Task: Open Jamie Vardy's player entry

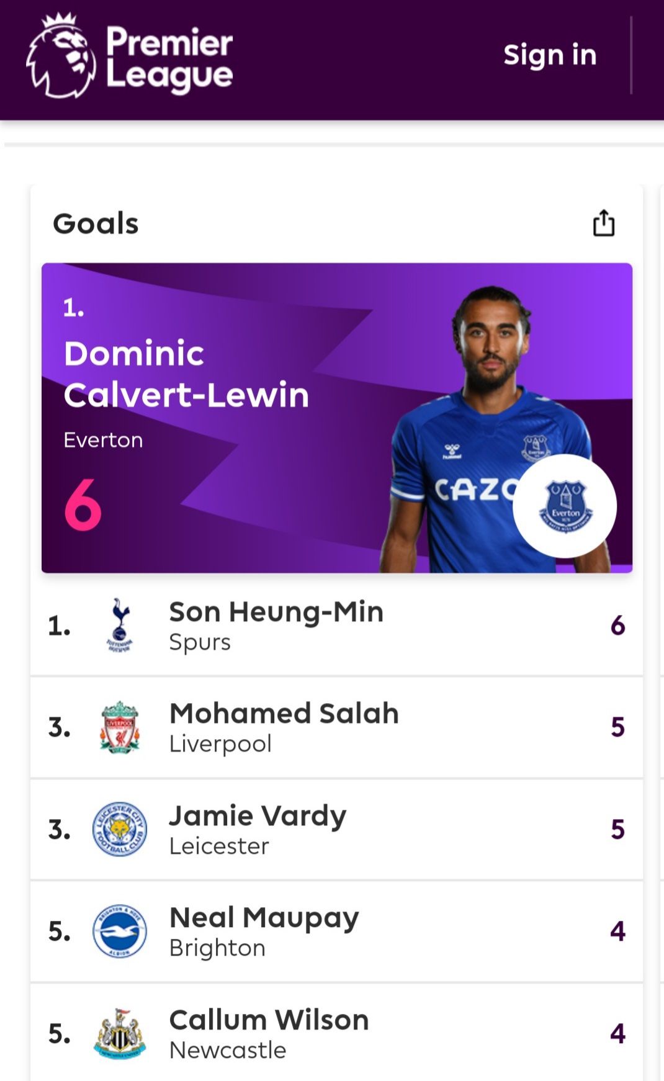Action: [258, 816]
